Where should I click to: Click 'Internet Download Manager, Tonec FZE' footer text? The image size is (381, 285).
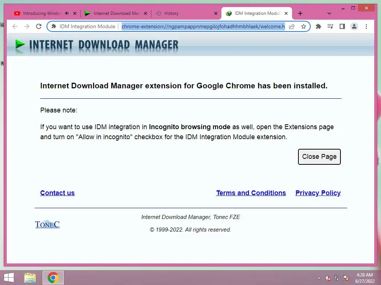click(191, 217)
